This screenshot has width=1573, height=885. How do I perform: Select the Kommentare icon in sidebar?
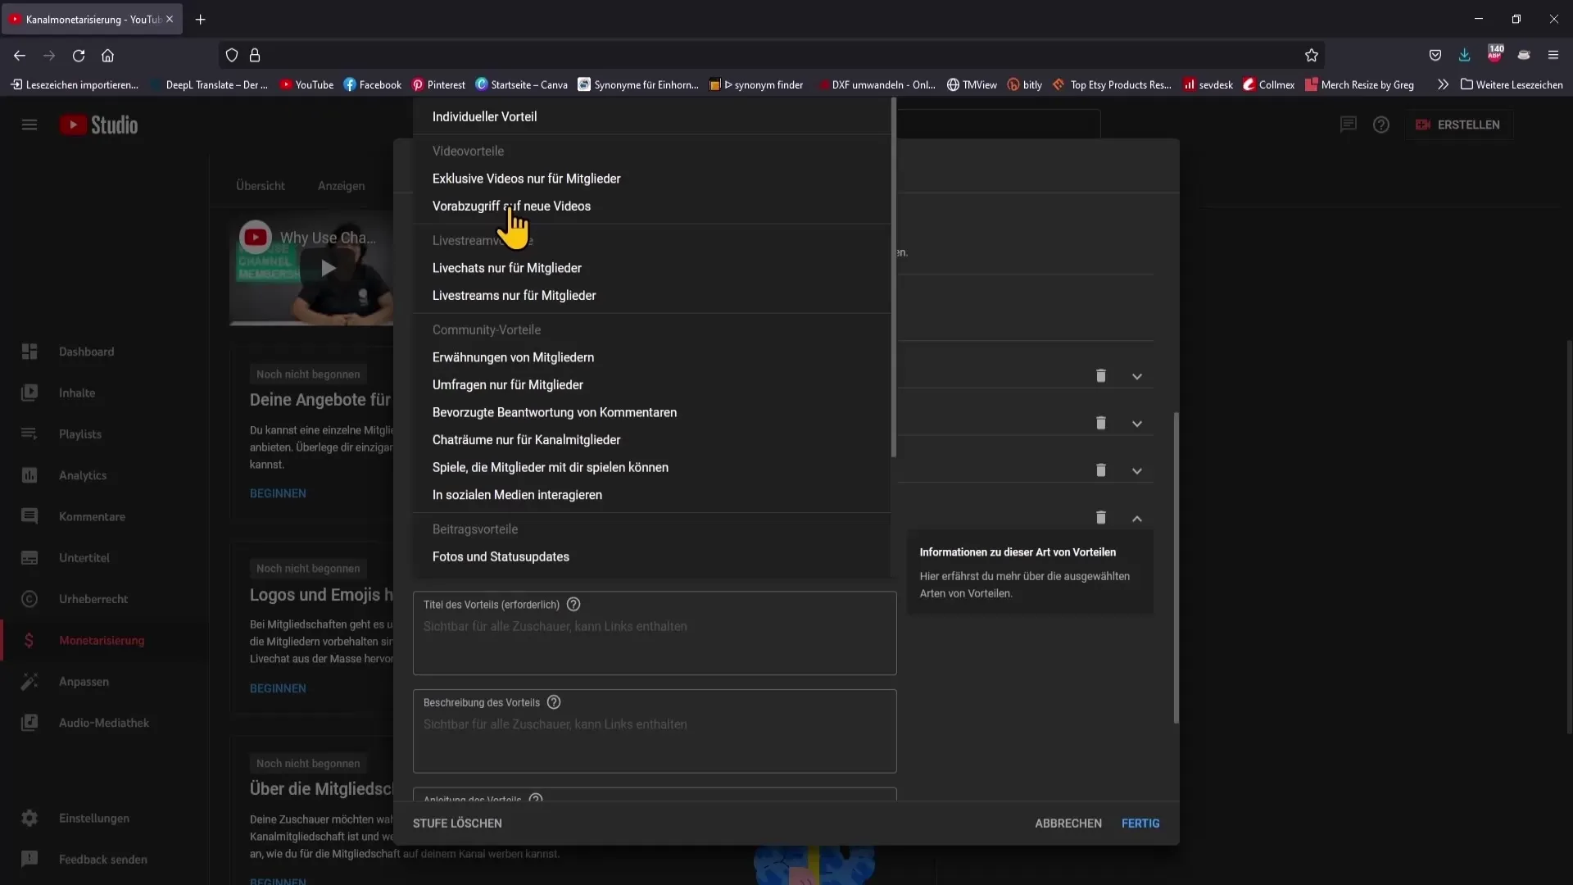tap(29, 515)
